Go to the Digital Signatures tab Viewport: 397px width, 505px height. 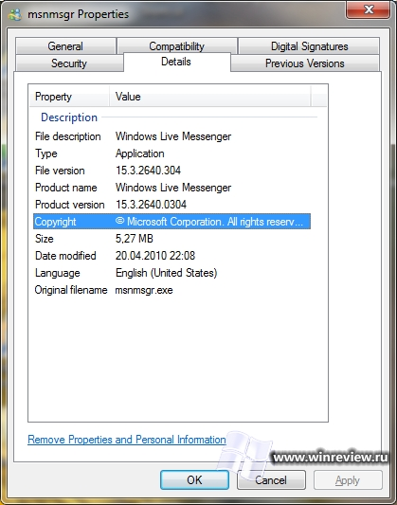point(309,46)
